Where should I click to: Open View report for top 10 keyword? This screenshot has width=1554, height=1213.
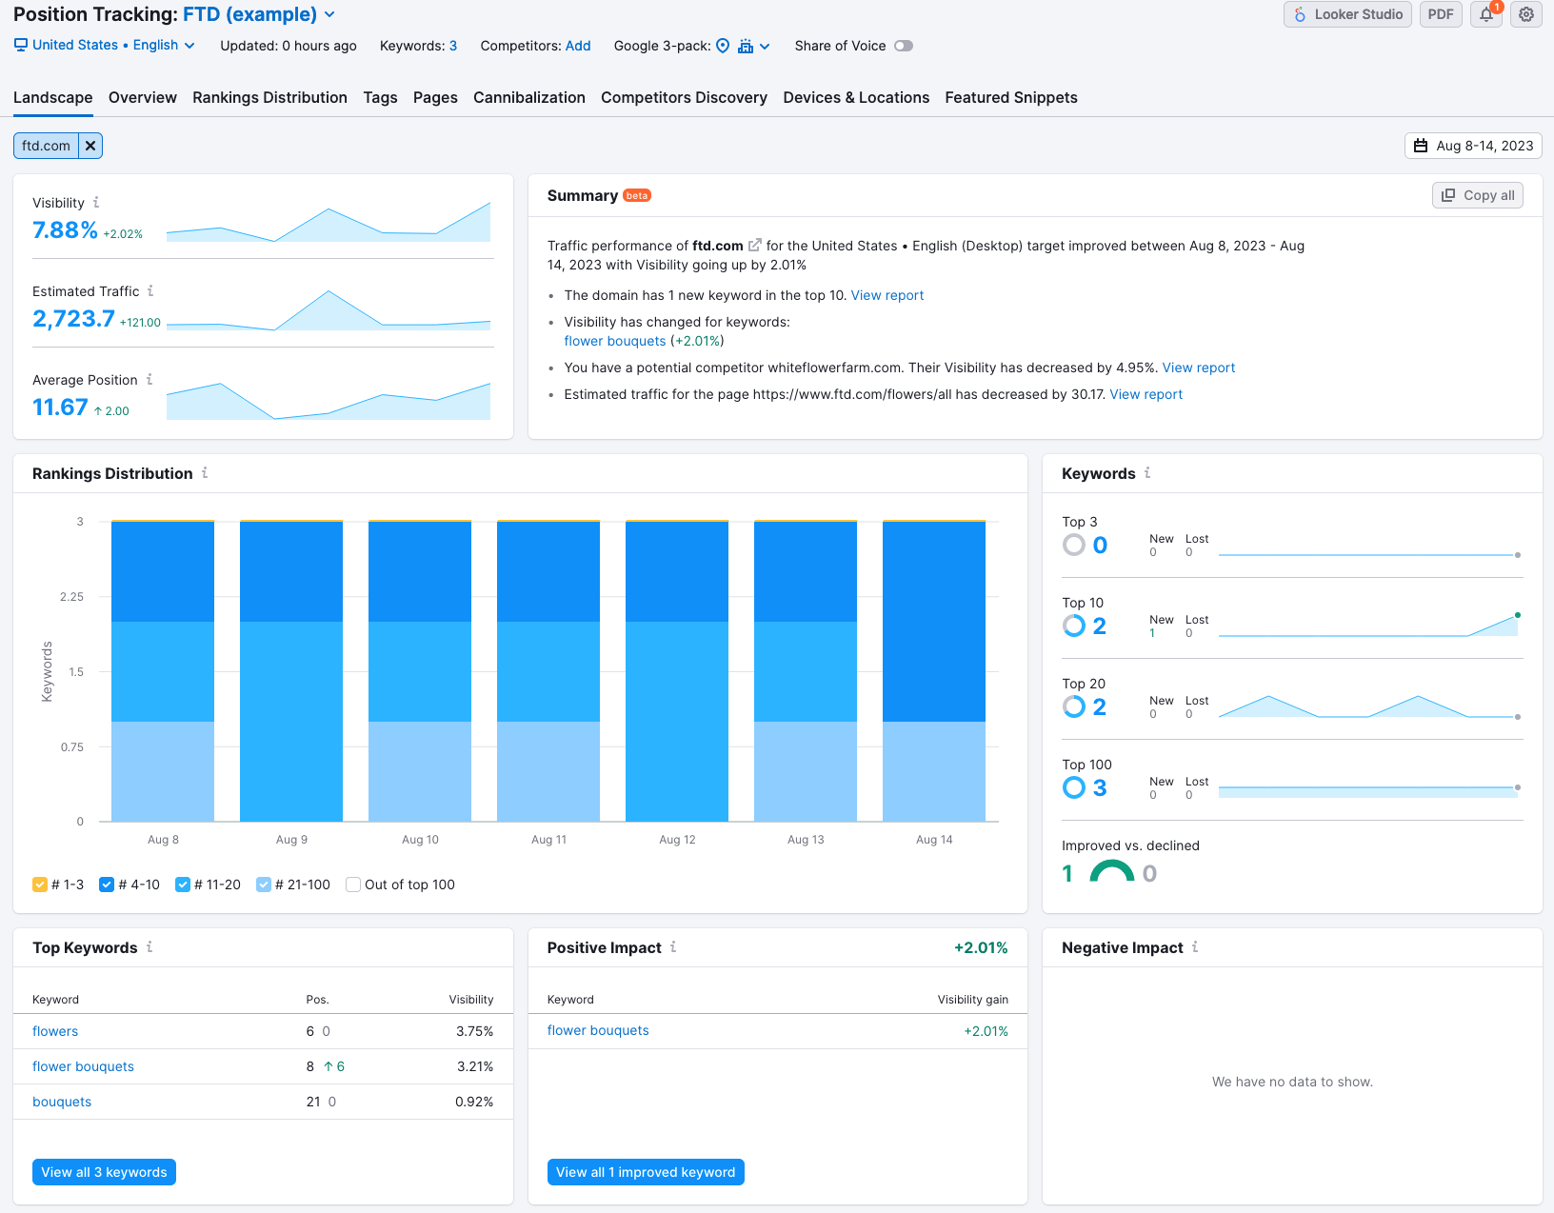pyautogui.click(x=887, y=295)
